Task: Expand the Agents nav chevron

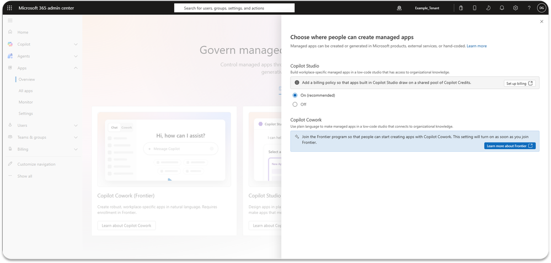Action: tap(76, 56)
